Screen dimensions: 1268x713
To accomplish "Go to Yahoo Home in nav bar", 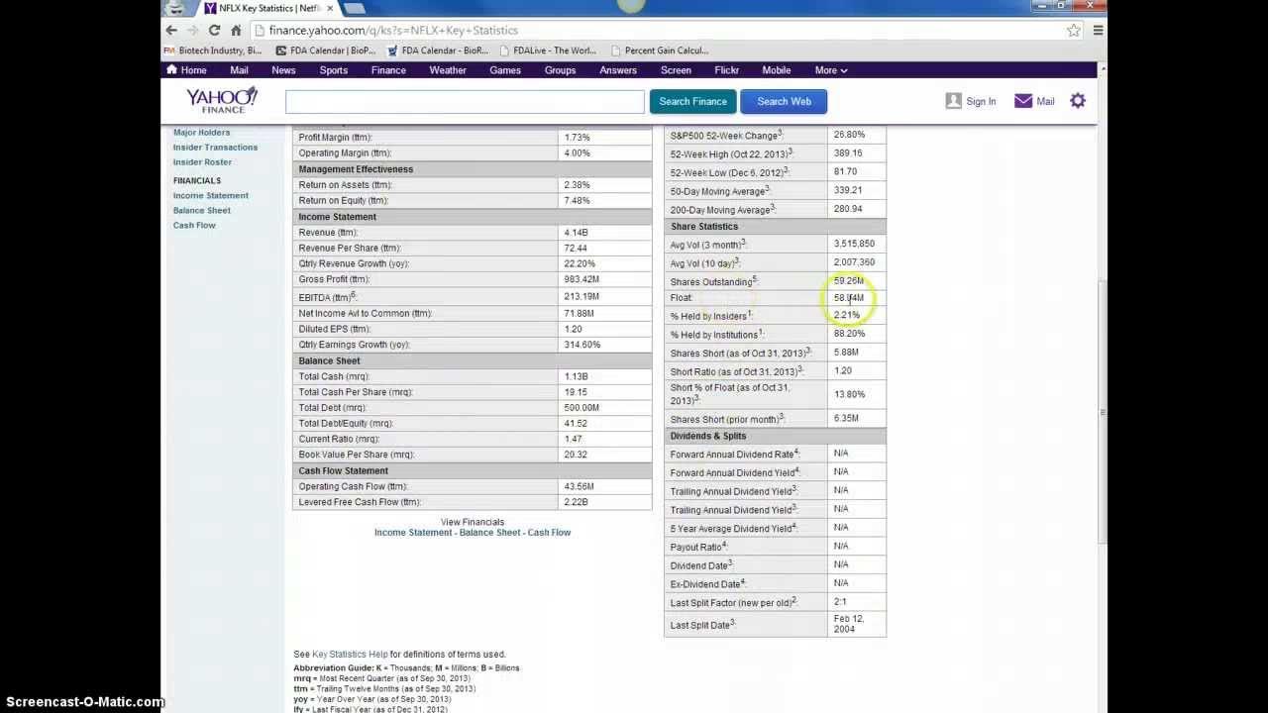I will tap(186, 70).
